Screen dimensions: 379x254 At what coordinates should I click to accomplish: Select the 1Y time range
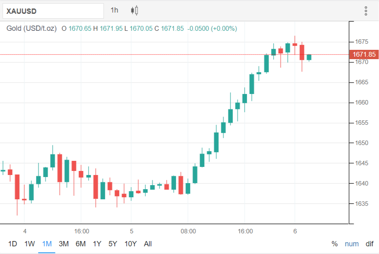(x=97, y=243)
